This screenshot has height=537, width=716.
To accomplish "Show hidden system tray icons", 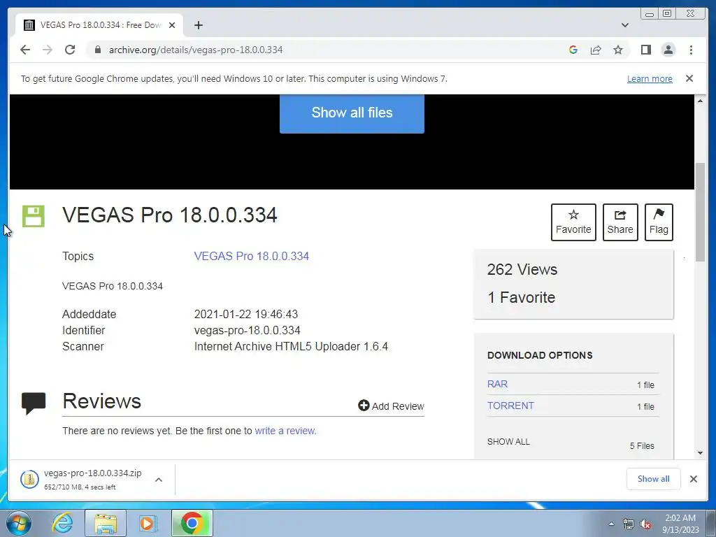I will (x=611, y=524).
